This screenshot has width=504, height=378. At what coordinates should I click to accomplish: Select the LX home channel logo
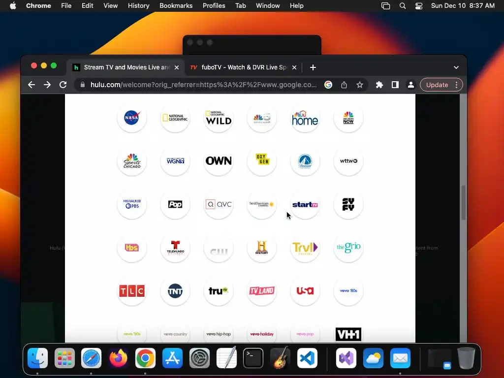point(305,118)
